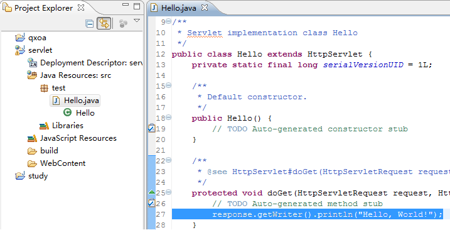Click the doGet method name

pos(280,193)
